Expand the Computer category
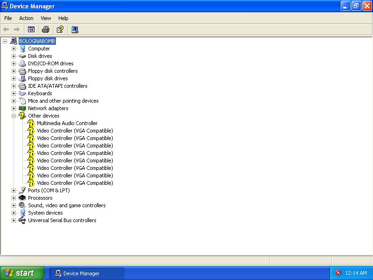 tap(14, 49)
